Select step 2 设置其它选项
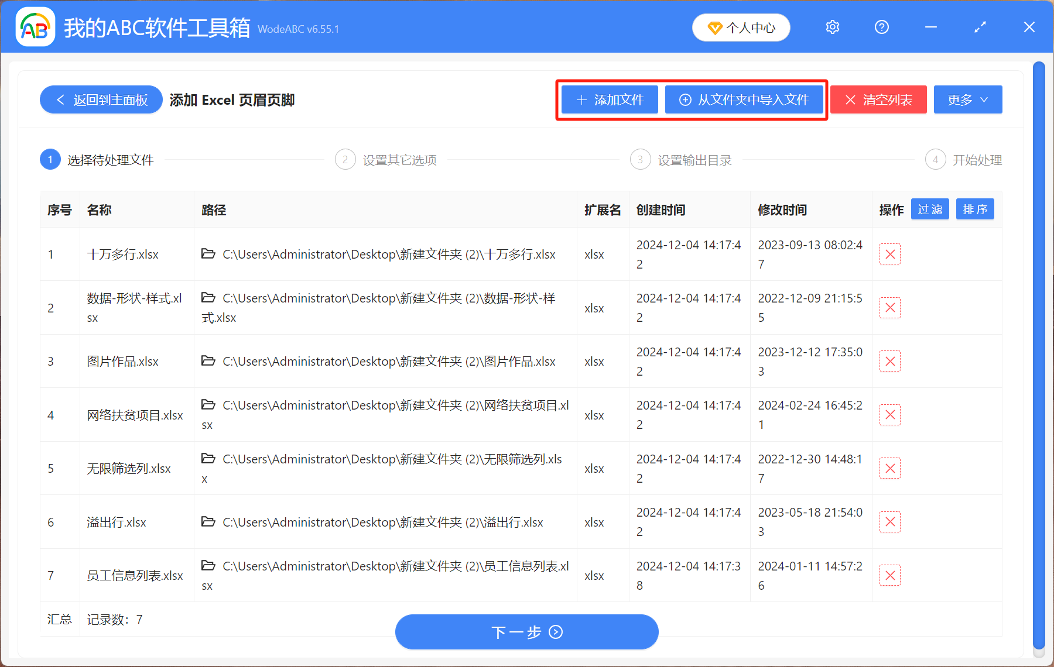Screen dimensions: 1054x667 point(386,159)
